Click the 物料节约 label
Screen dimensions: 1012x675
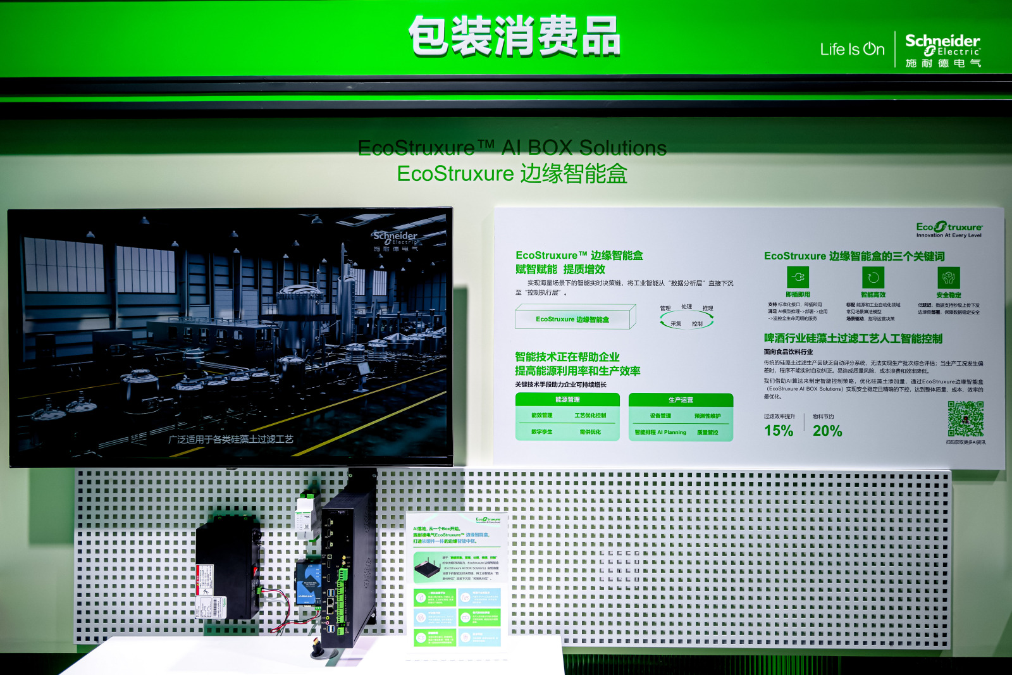pyautogui.click(x=823, y=416)
